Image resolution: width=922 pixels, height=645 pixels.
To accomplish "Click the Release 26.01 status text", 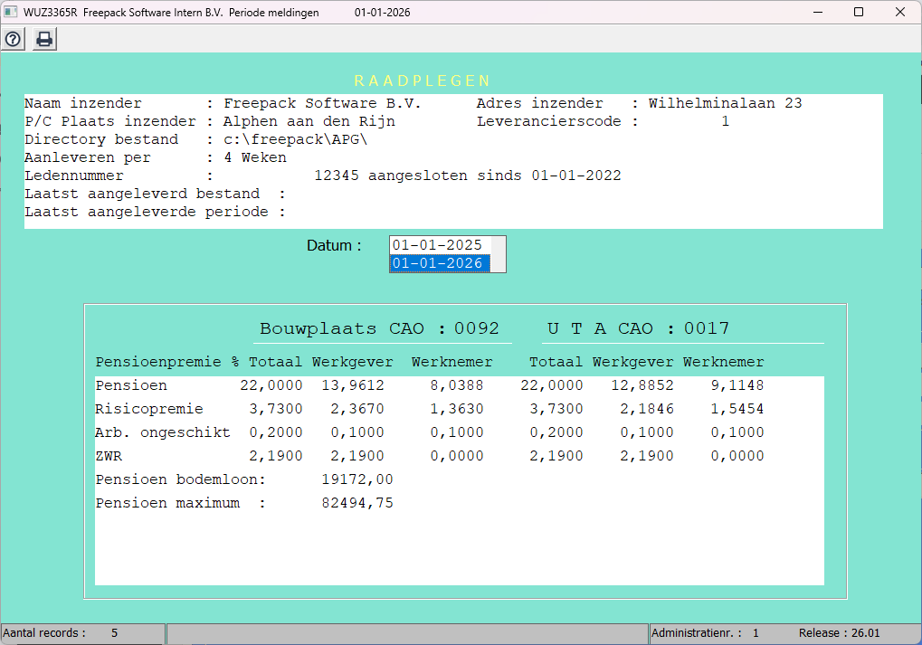I will coord(839,633).
